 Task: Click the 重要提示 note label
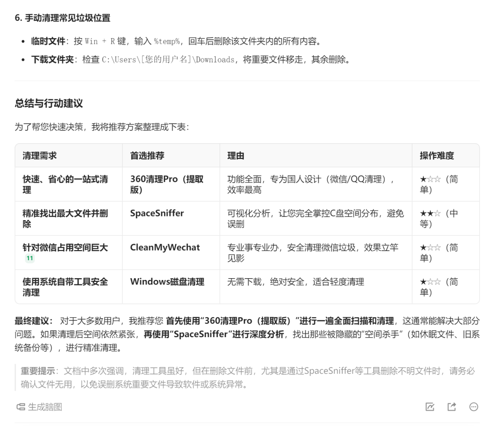coord(38,371)
